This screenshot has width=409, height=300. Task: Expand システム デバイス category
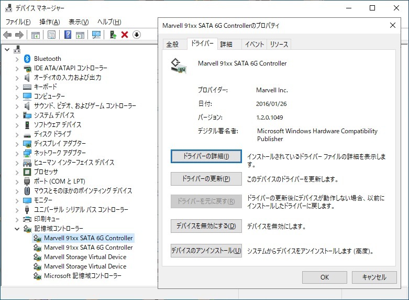click(17, 115)
